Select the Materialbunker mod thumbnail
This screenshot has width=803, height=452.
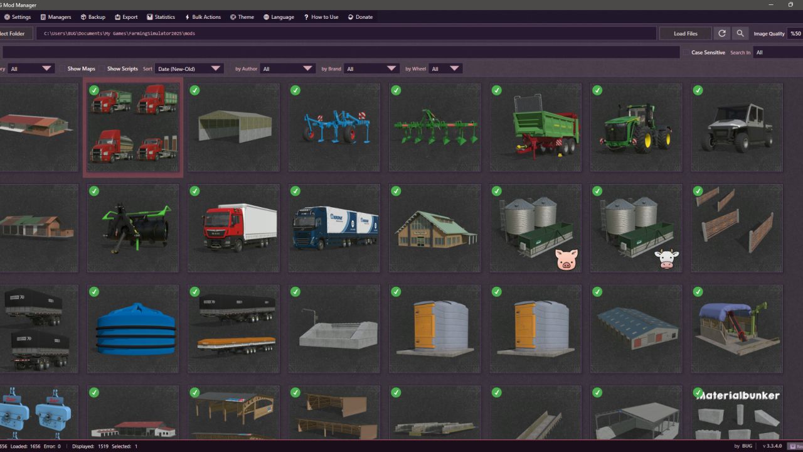[x=737, y=412]
